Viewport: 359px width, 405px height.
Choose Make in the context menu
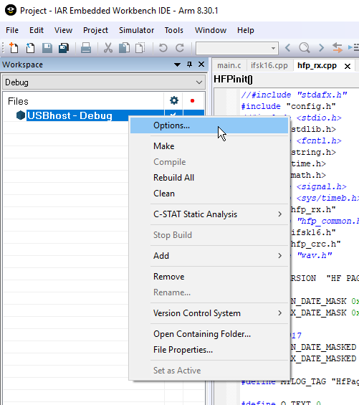[x=209, y=146]
